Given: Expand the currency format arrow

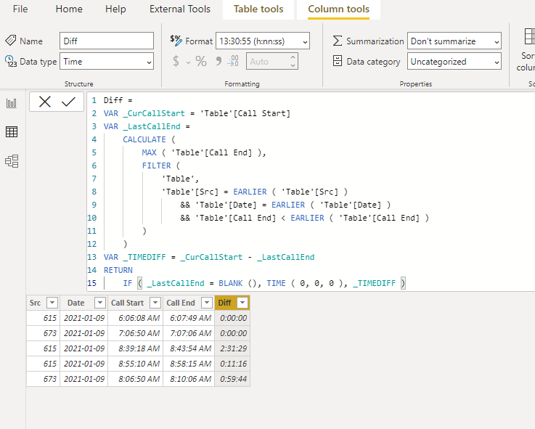Looking at the screenshot, I should [188, 62].
